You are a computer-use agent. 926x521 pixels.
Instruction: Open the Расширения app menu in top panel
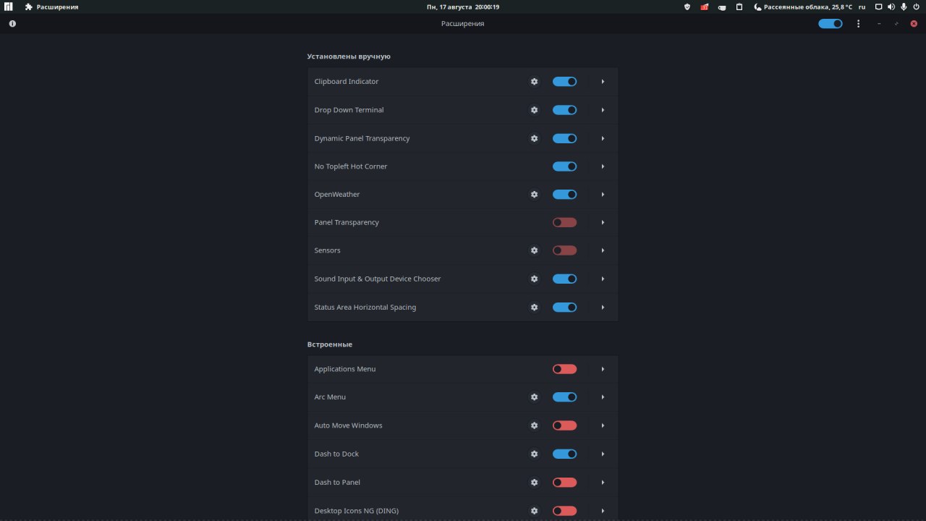(x=51, y=7)
